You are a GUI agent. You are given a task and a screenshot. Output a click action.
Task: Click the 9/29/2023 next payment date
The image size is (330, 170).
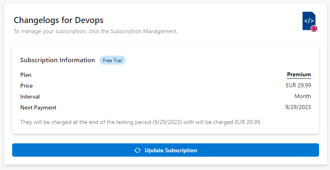pos(298,107)
